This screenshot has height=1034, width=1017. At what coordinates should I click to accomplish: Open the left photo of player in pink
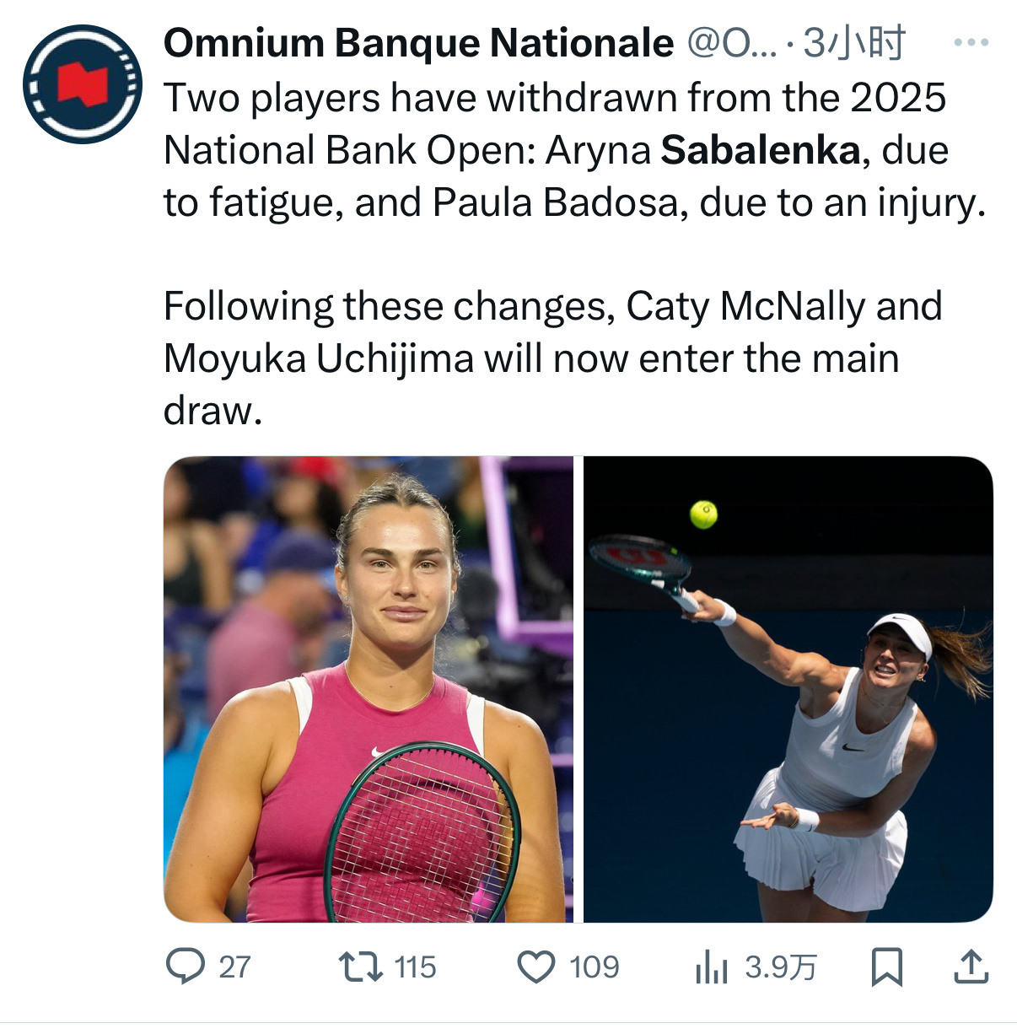(369, 689)
